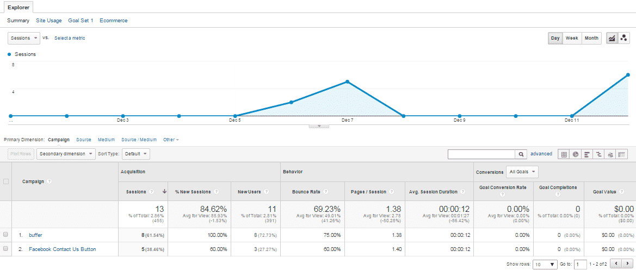Go to the next page of rows
The height and width of the screenshot is (270, 636).
(x=627, y=264)
